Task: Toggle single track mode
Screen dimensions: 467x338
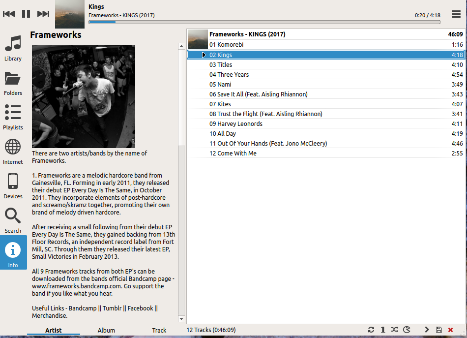Action: 383,330
